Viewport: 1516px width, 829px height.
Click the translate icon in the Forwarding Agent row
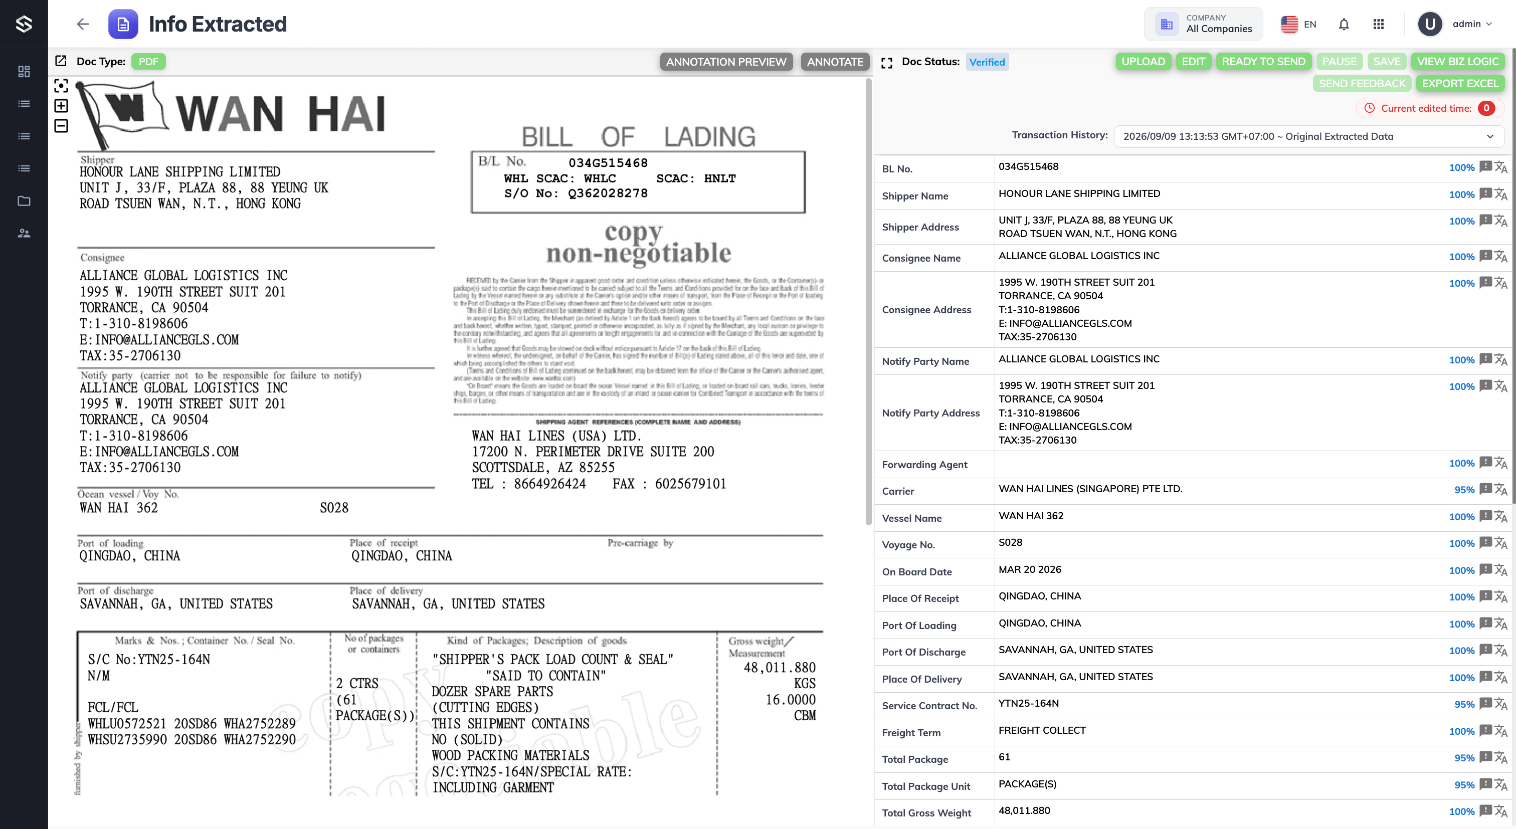(1500, 463)
